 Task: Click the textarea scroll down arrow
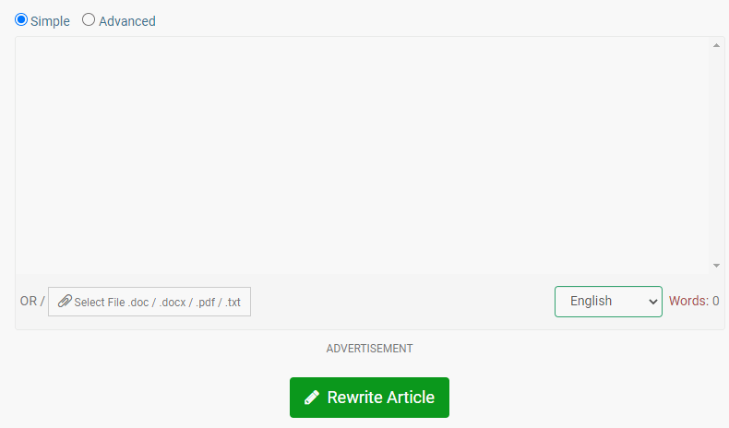(x=716, y=266)
